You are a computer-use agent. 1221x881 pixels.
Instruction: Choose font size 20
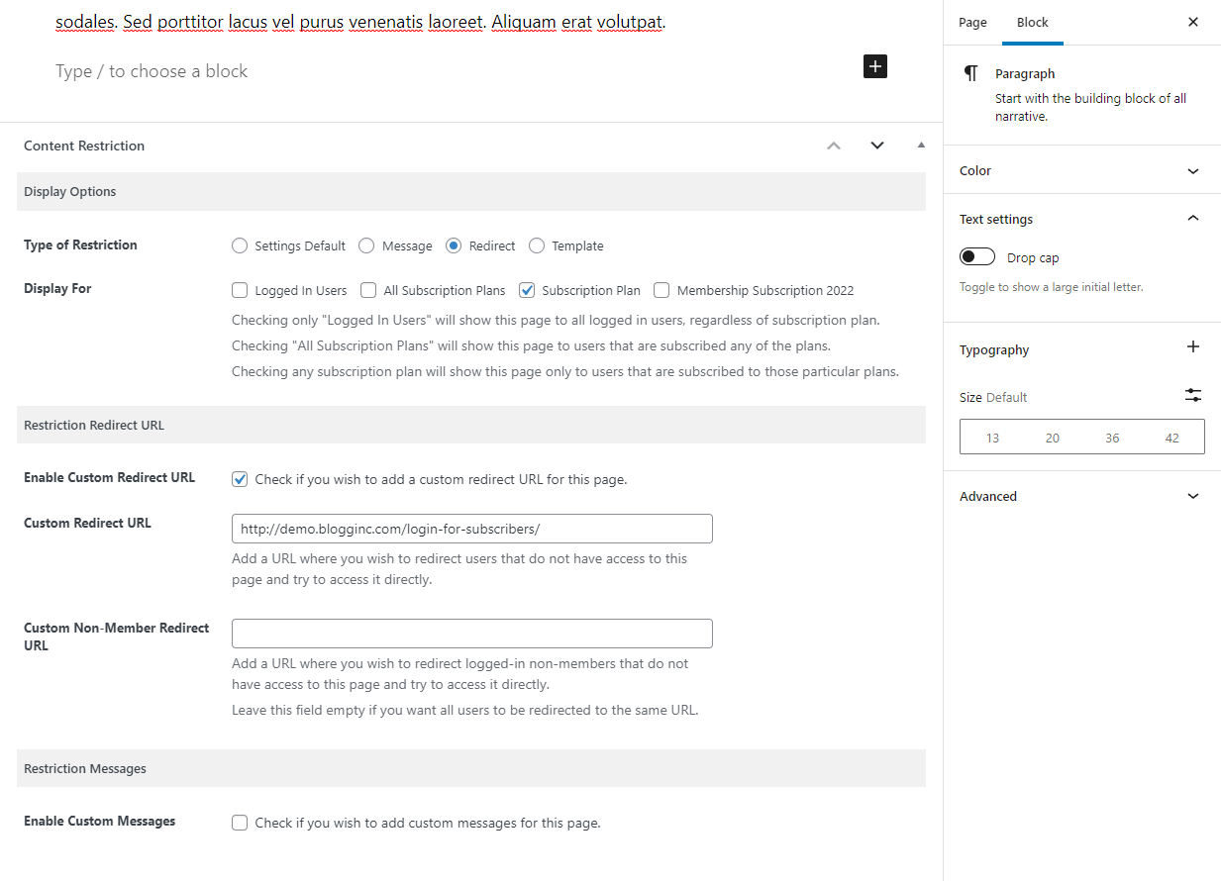pyautogui.click(x=1053, y=438)
